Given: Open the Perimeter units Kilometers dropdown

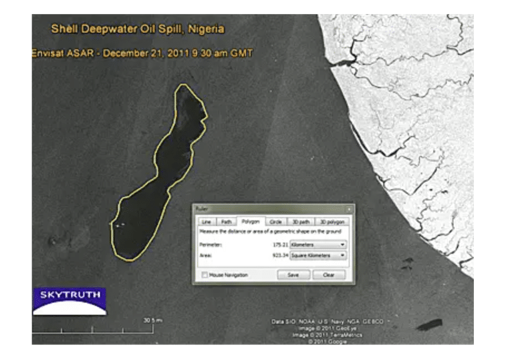Looking at the screenshot, I should pos(317,245).
